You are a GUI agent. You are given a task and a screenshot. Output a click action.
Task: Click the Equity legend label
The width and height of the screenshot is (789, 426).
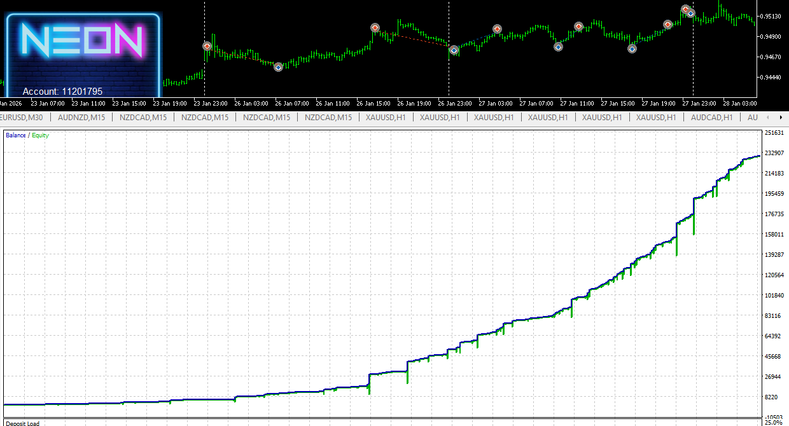[40, 135]
